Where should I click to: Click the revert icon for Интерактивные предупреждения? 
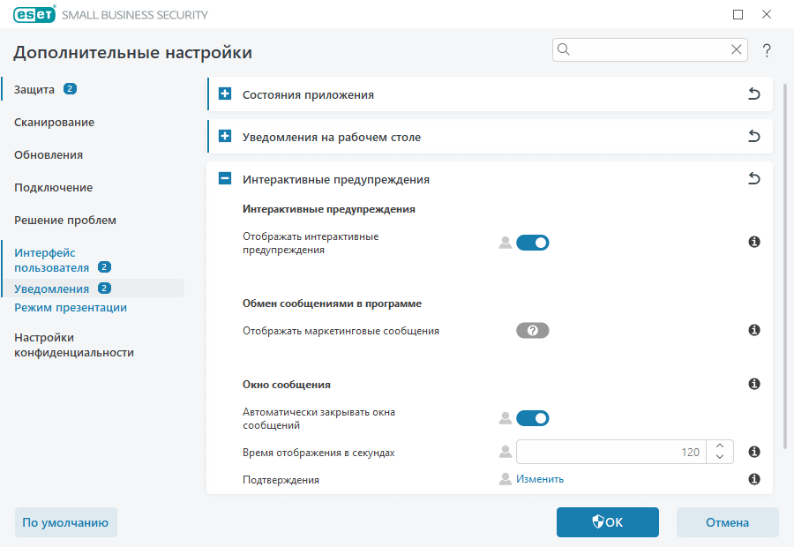tap(754, 178)
